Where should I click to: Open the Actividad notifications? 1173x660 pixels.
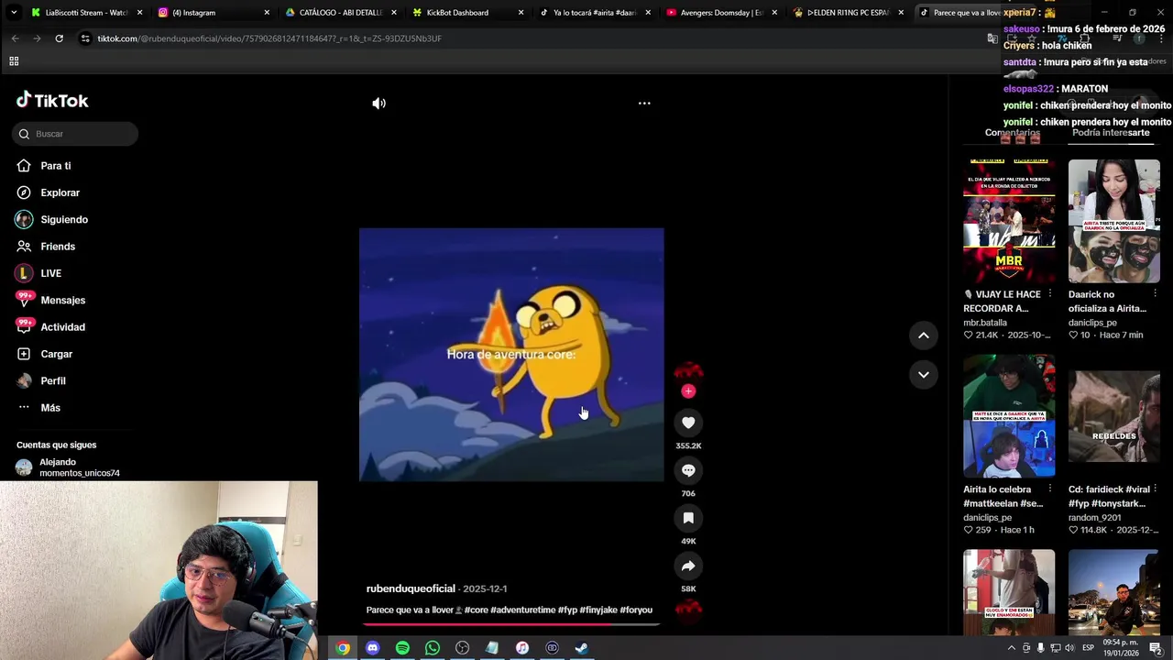coord(62,327)
